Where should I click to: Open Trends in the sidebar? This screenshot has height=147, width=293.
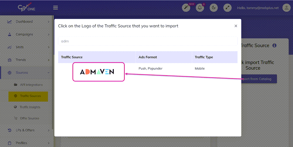pos(21,60)
